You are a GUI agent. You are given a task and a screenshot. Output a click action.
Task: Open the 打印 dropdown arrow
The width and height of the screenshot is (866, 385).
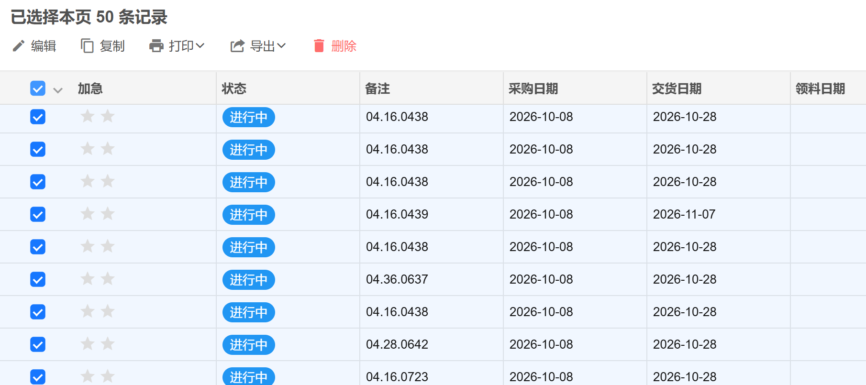[200, 46]
